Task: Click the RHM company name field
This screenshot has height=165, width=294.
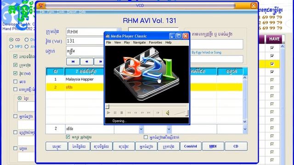Action: (91, 32)
